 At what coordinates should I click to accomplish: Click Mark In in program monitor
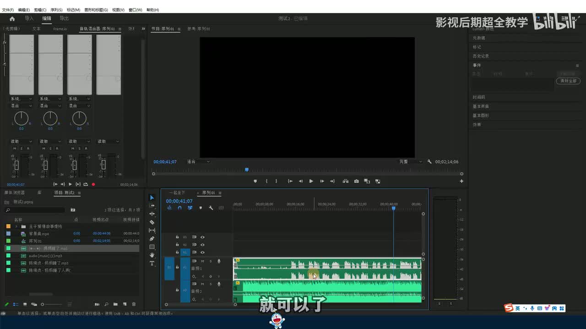[x=266, y=181]
